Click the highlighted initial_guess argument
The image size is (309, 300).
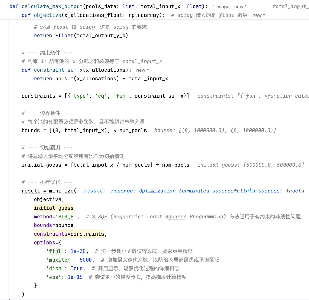[x=54, y=208]
